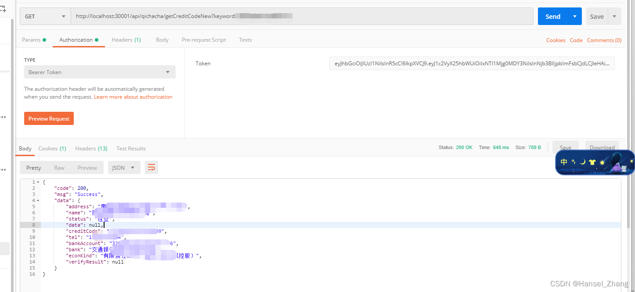Click the Chinese input mode indicator
The height and width of the screenshot is (292, 635).
[564, 162]
